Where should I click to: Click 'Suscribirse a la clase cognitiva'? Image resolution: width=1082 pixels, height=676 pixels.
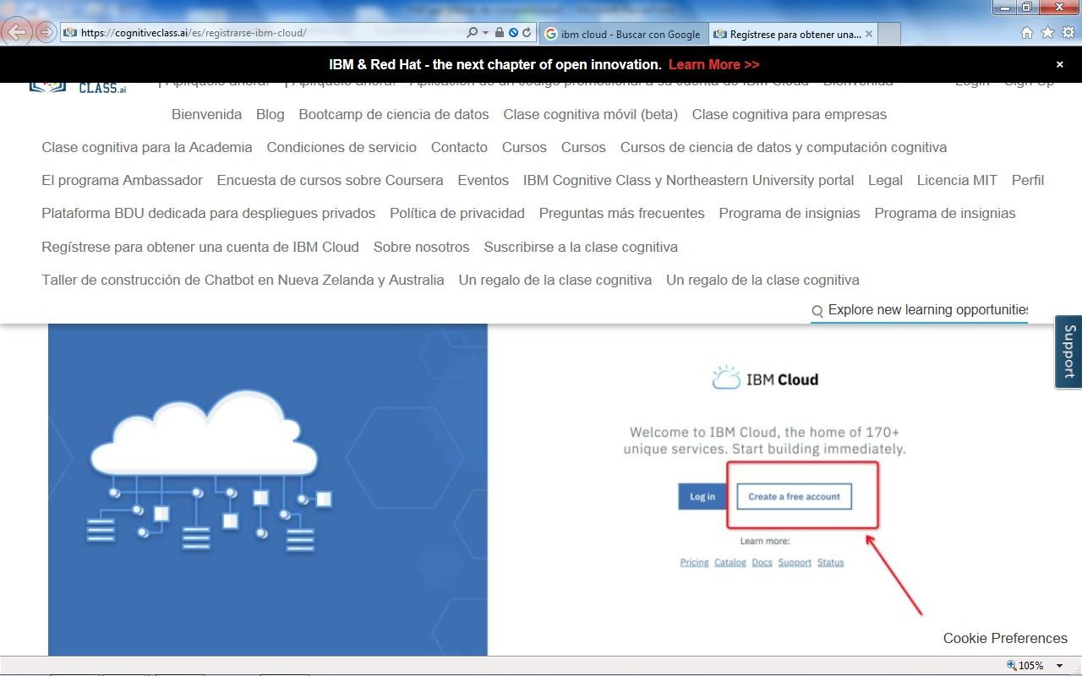(x=581, y=247)
